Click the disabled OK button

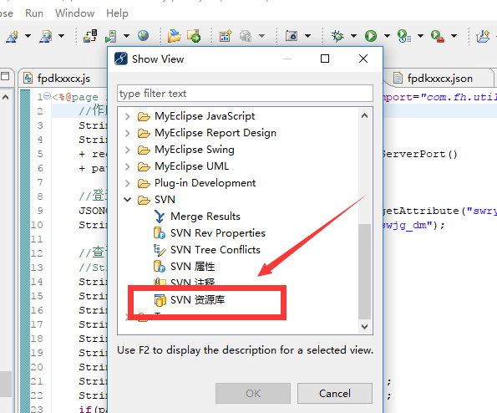(253, 393)
